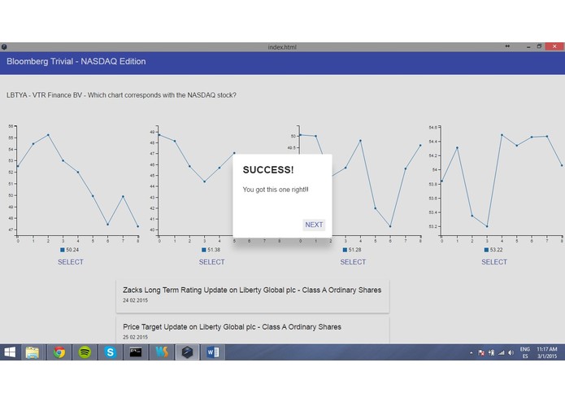565x402 pixels.
Task: Open Skype from the taskbar
Action: (x=111, y=352)
